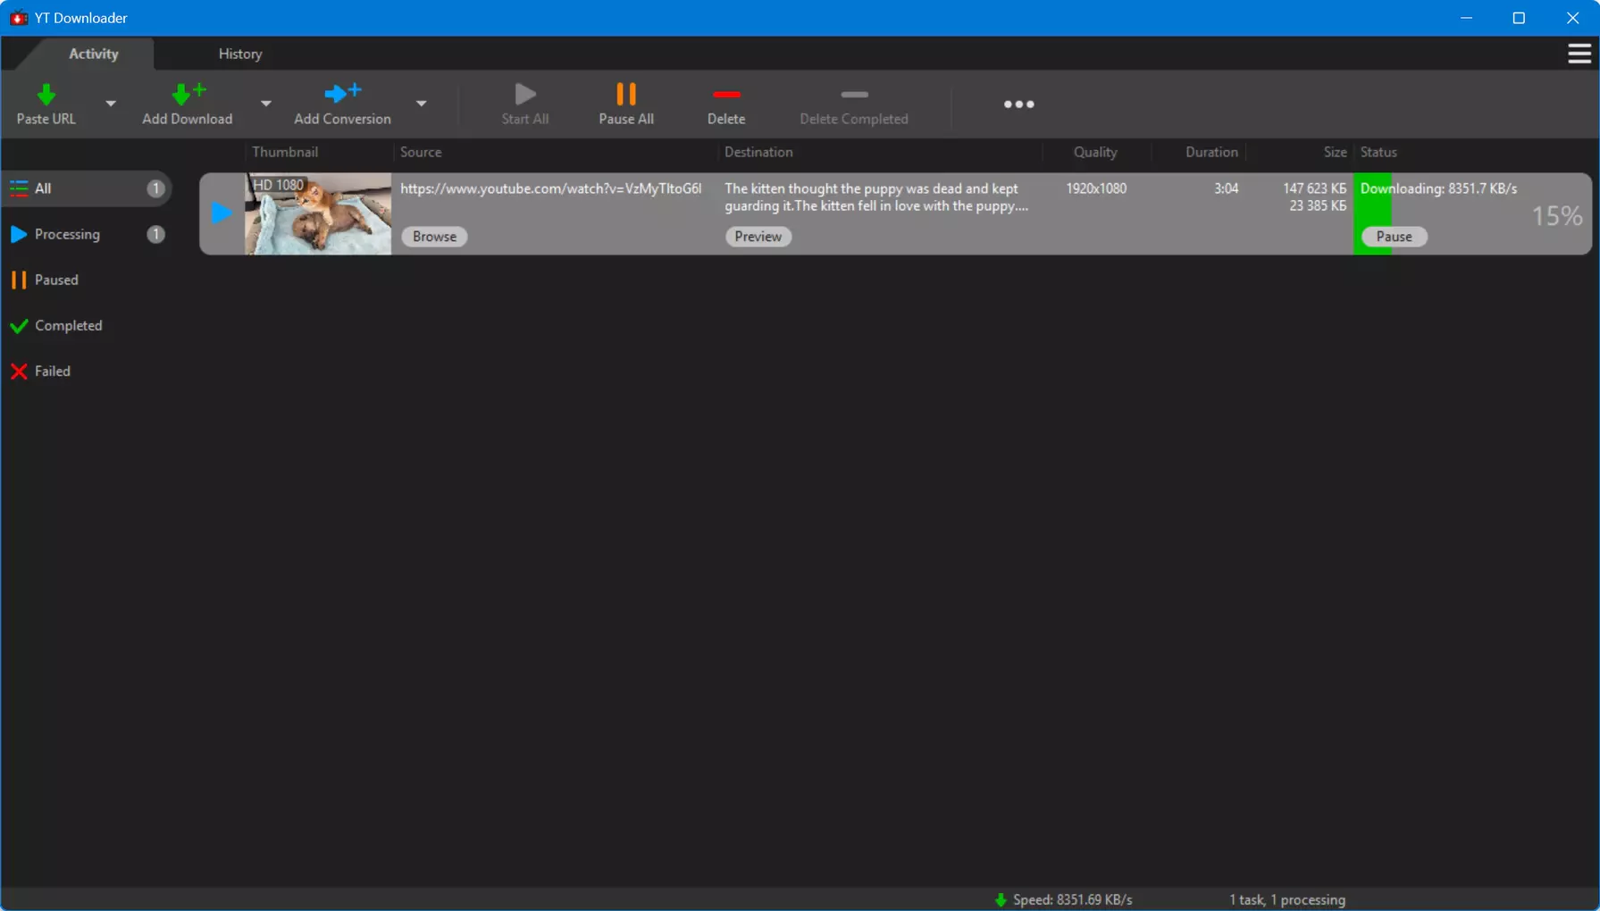Click green speed arrow in status bar
The width and height of the screenshot is (1600, 911).
pos(1001,899)
